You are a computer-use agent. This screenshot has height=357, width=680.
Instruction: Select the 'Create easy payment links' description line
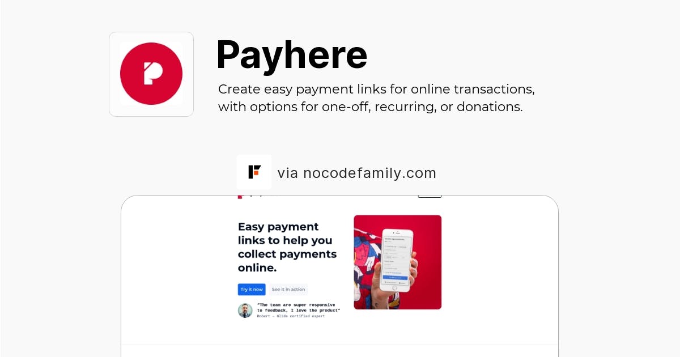point(376,90)
